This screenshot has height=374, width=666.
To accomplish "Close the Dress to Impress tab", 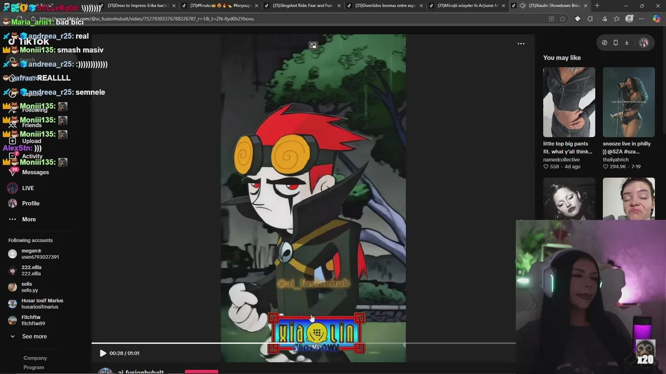I will point(174,6).
